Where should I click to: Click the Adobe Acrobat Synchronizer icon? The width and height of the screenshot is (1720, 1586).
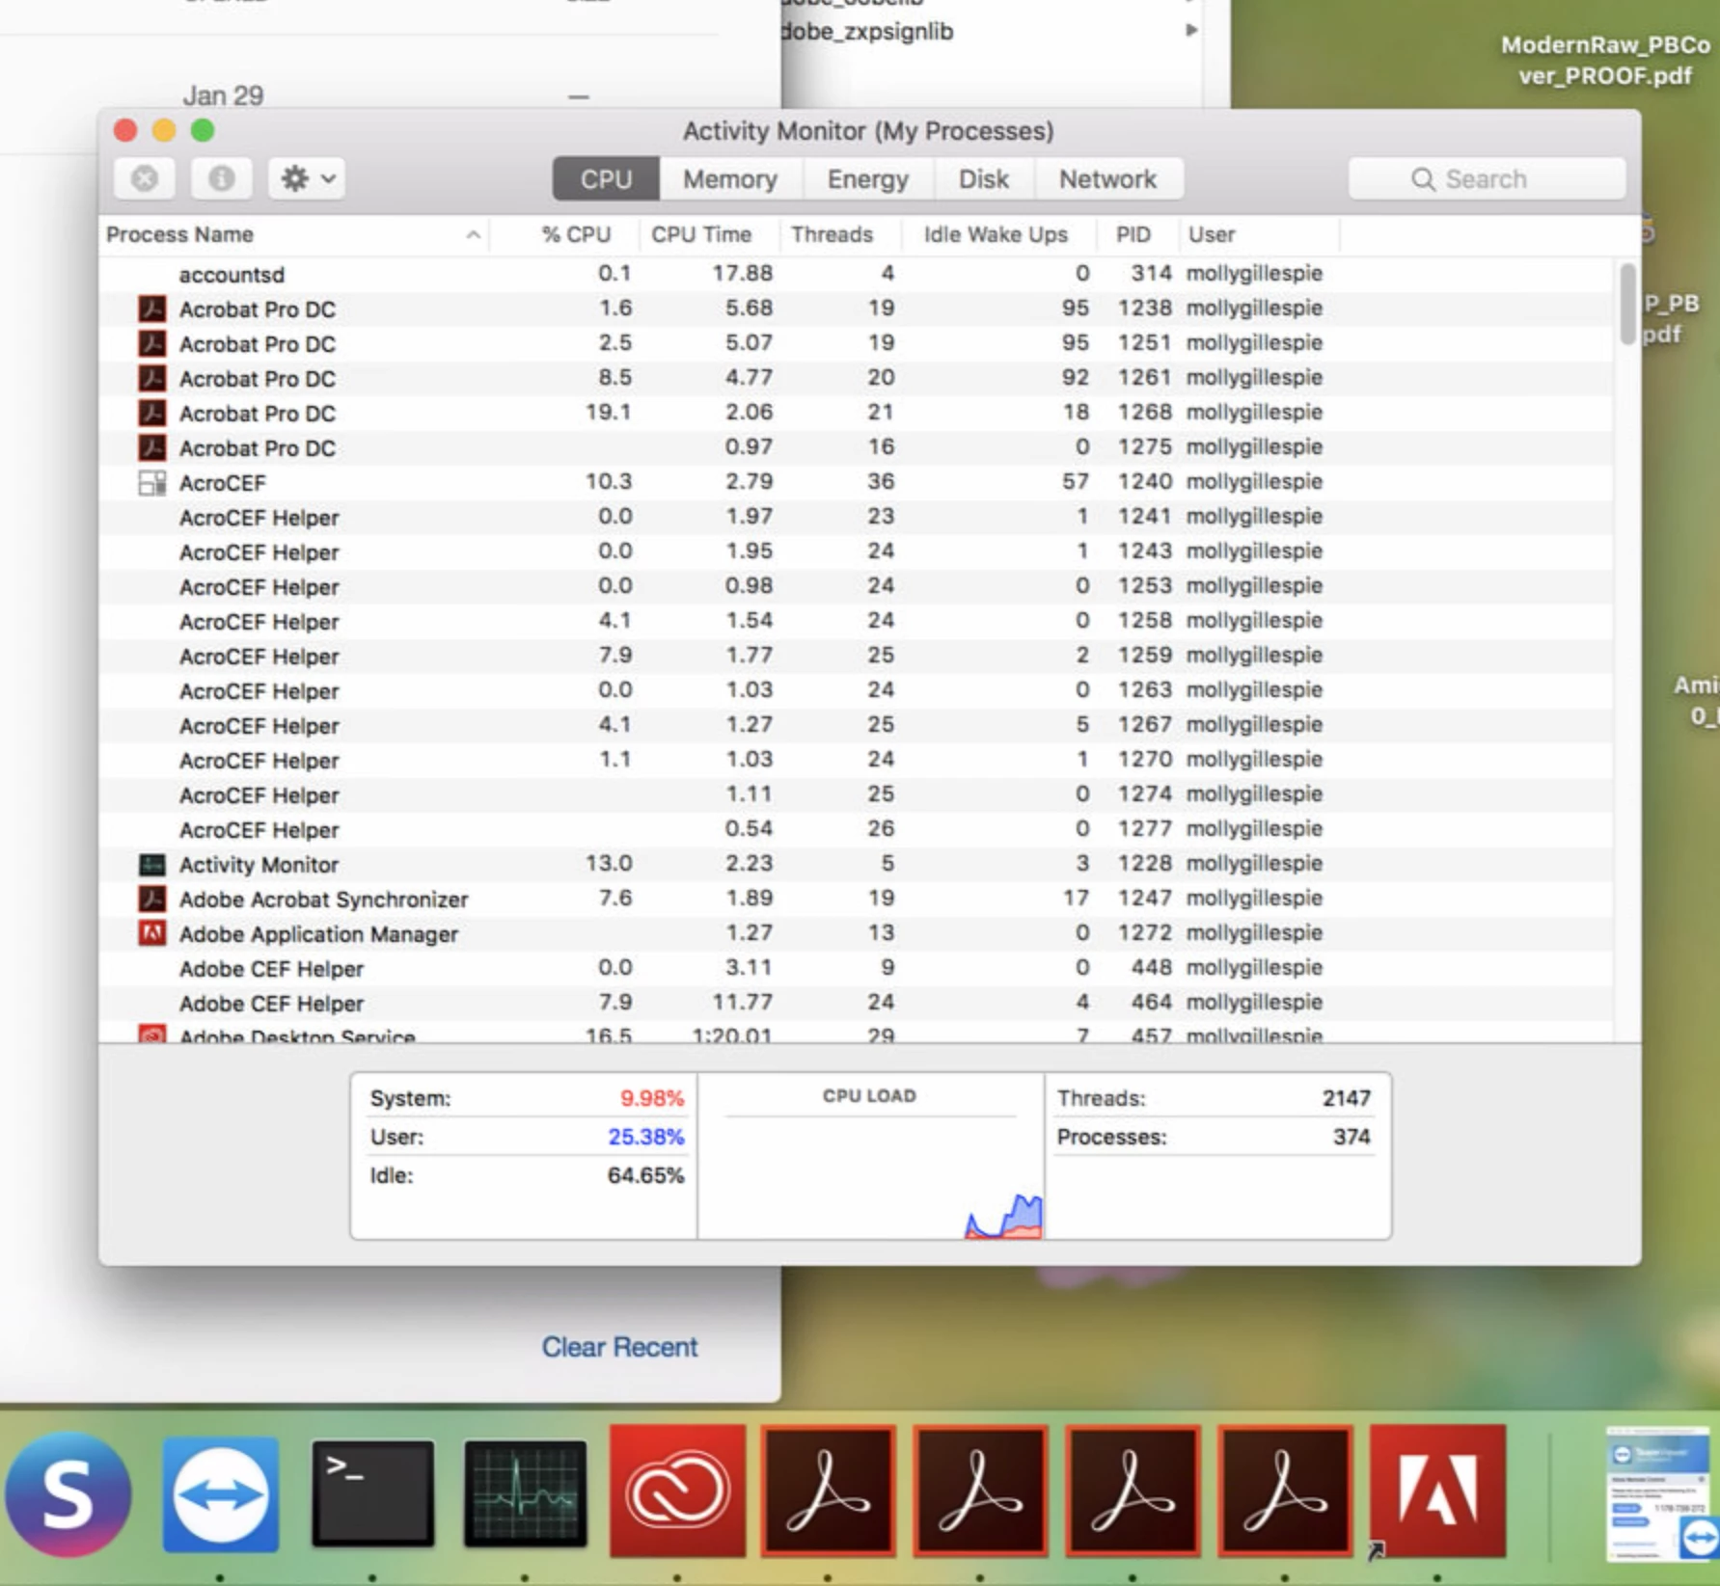click(151, 899)
